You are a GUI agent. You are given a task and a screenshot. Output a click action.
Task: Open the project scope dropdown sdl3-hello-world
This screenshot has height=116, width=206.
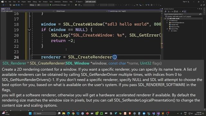[x=28, y=11]
